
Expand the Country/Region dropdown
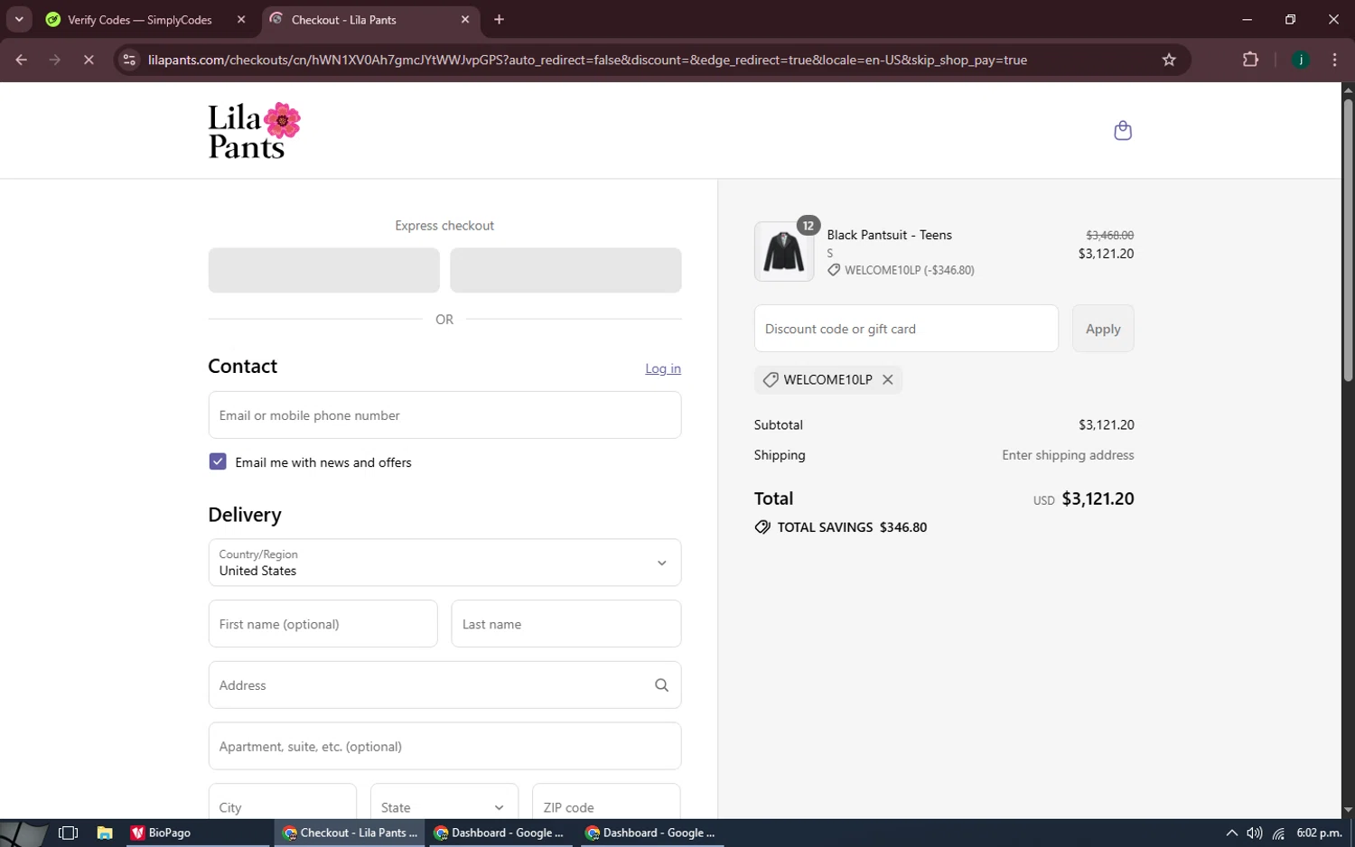click(x=444, y=563)
